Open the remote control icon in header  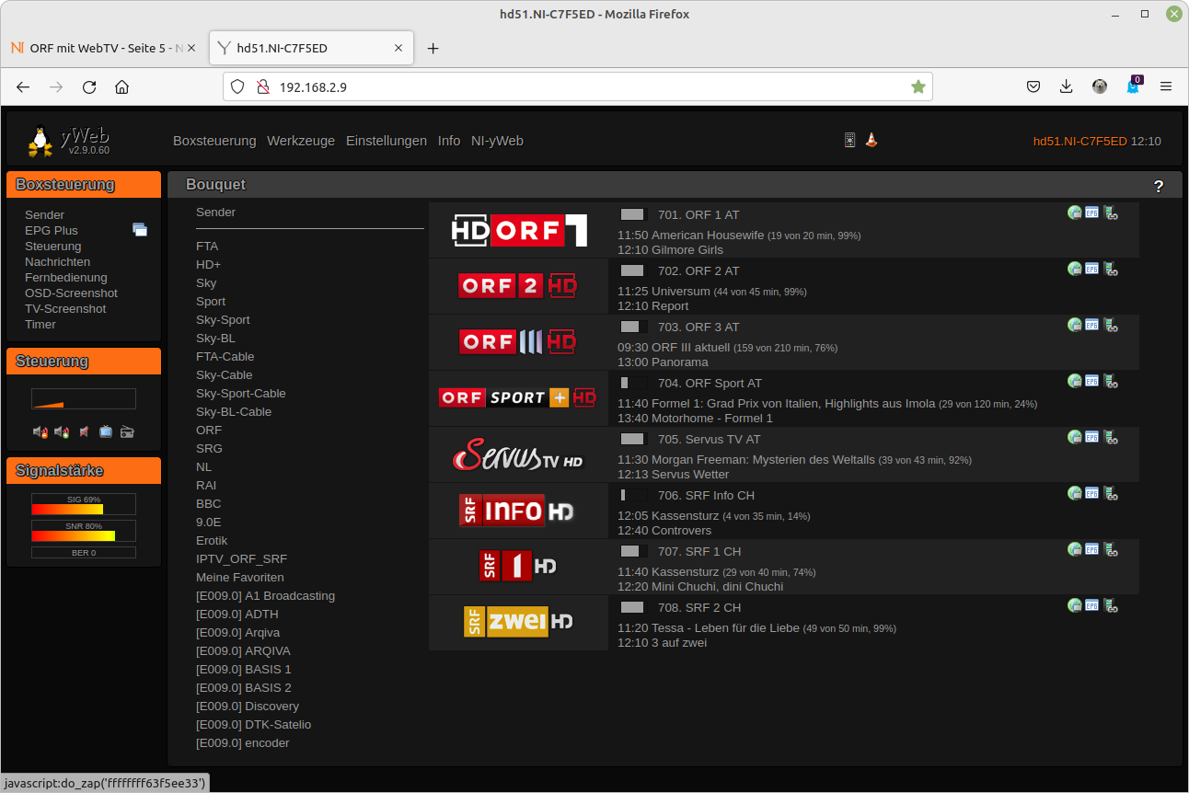(849, 141)
